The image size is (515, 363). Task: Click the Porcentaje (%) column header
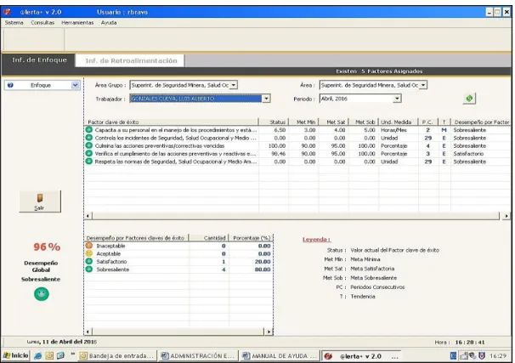(x=251, y=237)
